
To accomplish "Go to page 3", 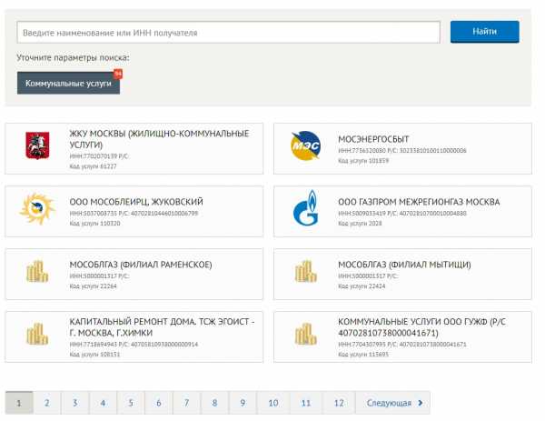I will coord(75,403).
